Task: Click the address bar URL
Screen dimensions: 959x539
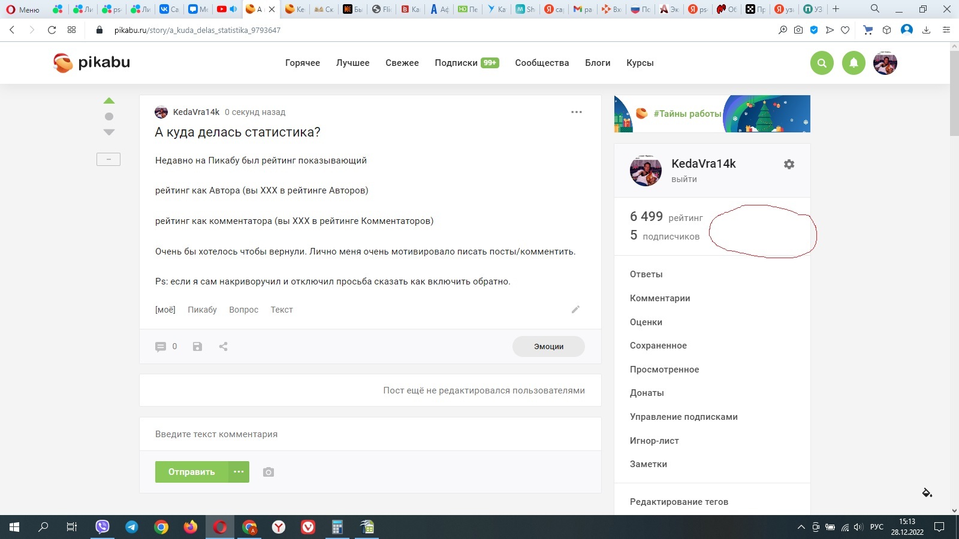Action: [197, 30]
